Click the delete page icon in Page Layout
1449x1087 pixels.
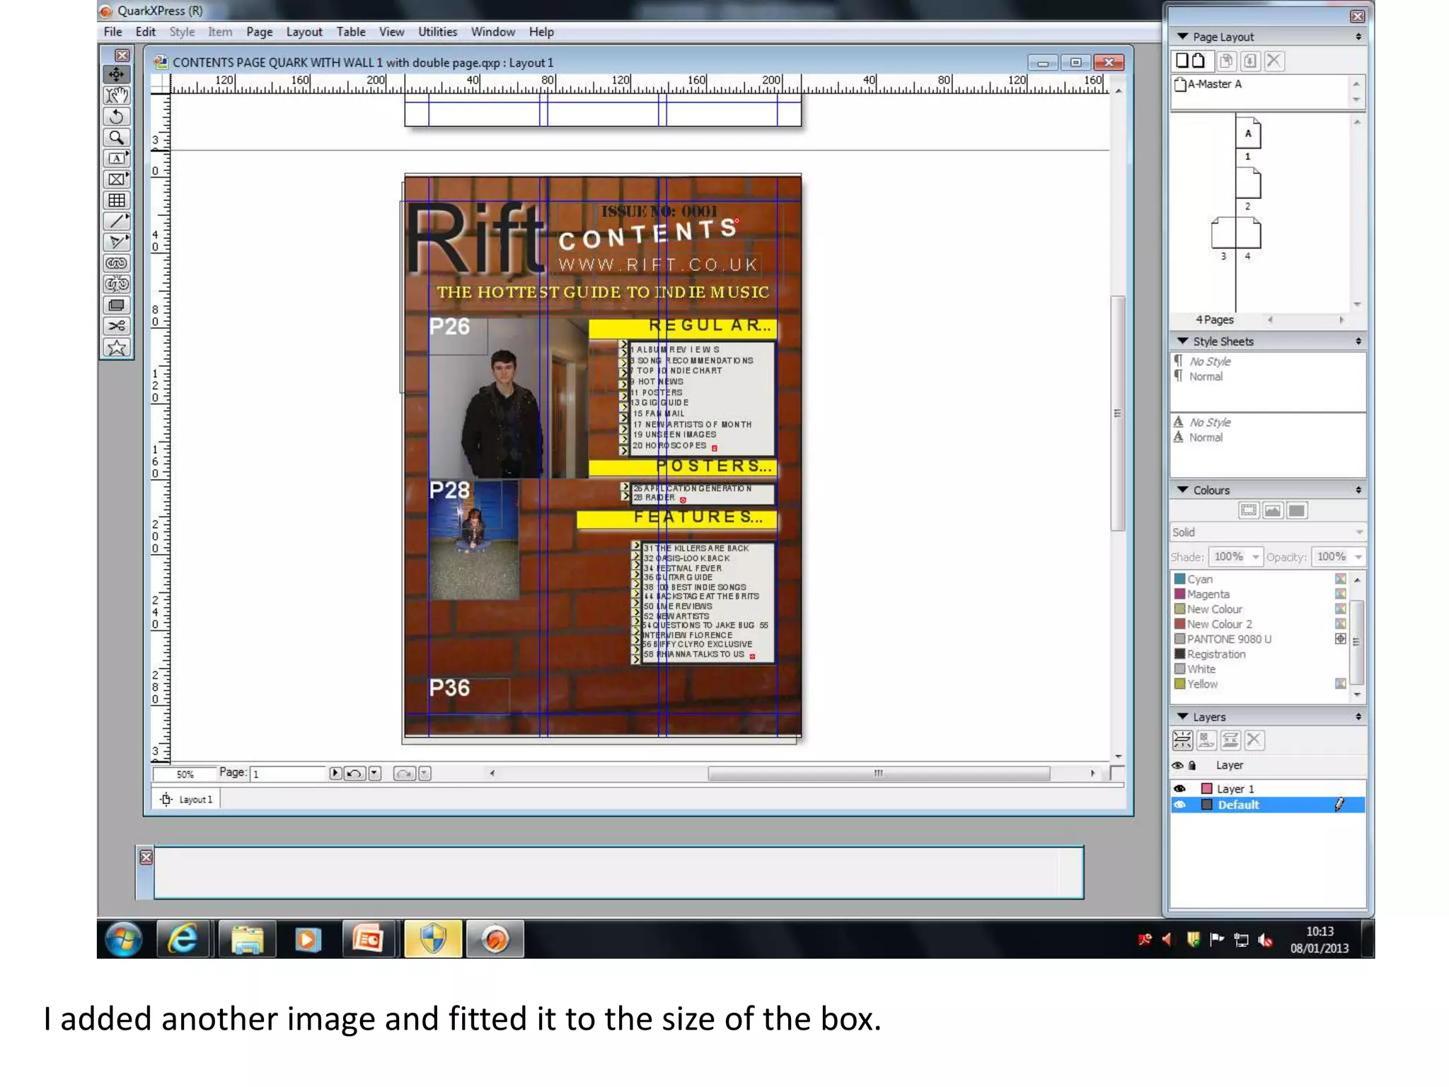(x=1274, y=61)
